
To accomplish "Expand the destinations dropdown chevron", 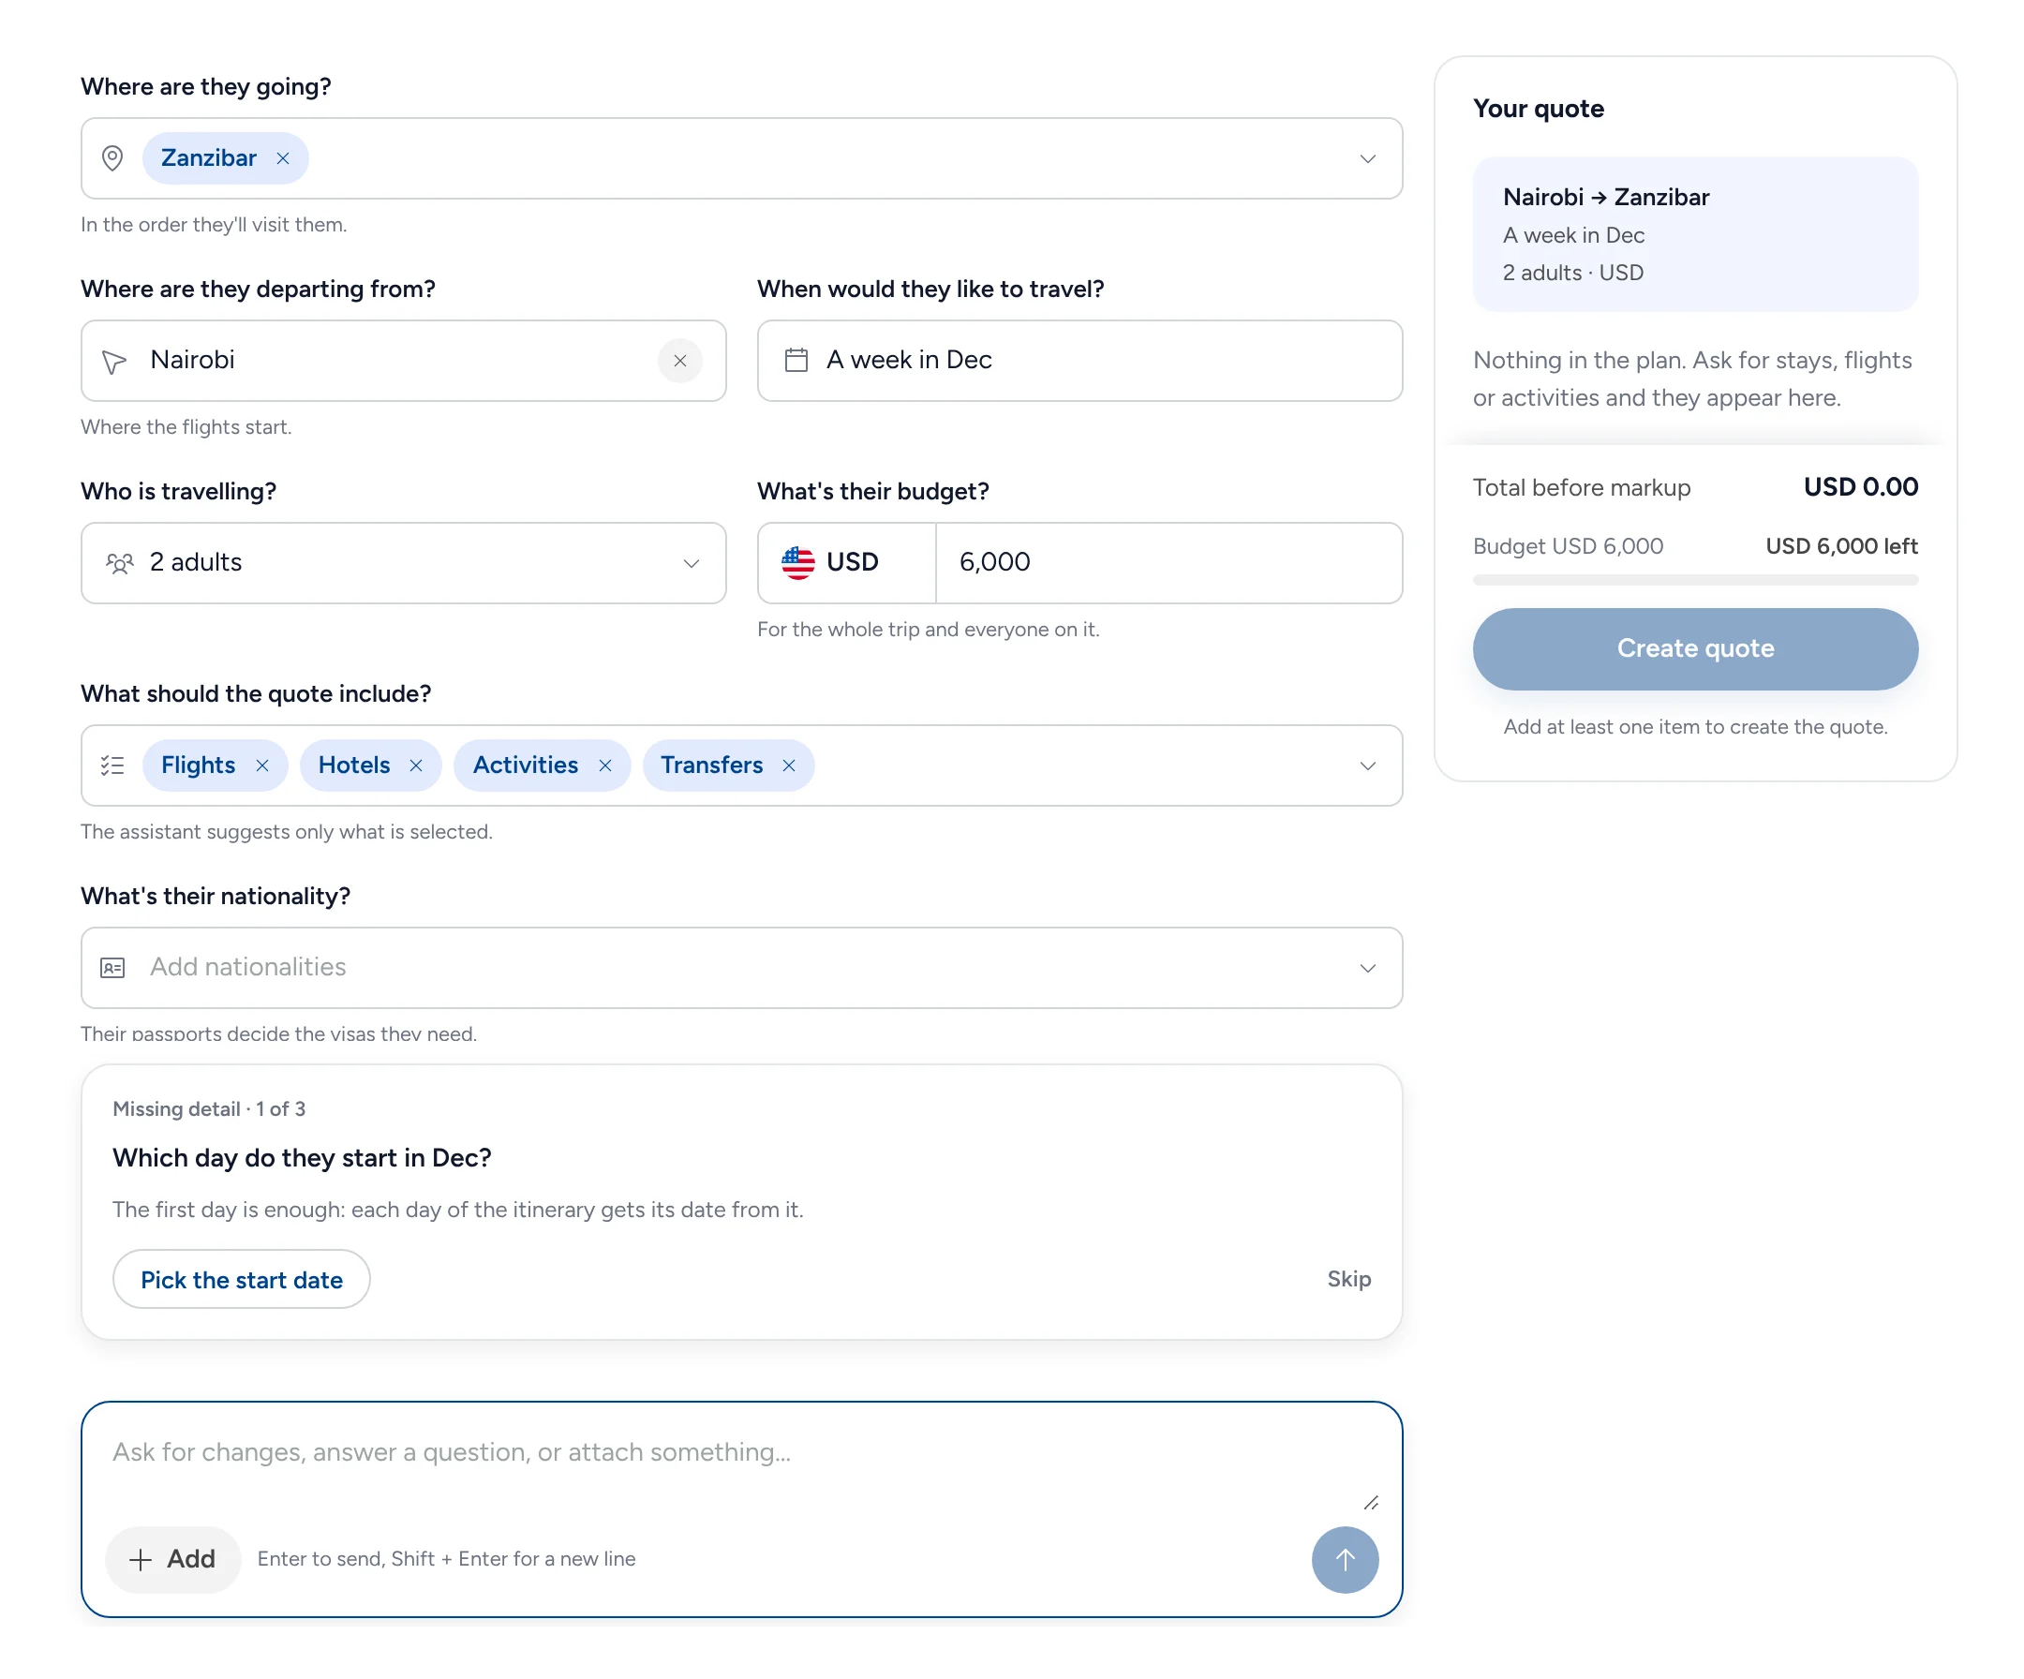I will tap(1368, 158).
